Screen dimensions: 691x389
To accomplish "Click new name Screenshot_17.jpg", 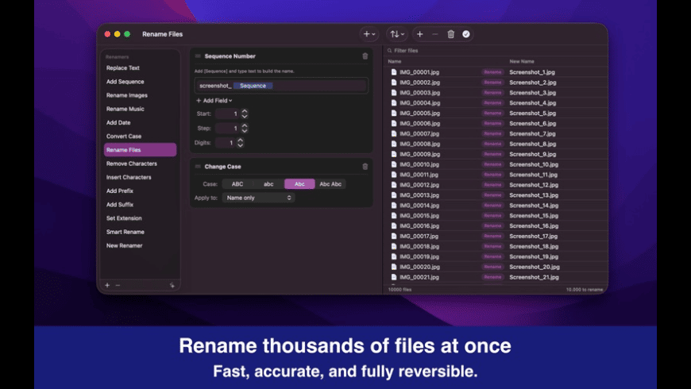I will 534,236.
